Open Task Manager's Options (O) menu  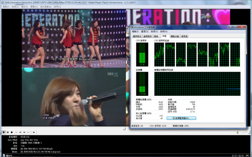click(x=145, y=31)
